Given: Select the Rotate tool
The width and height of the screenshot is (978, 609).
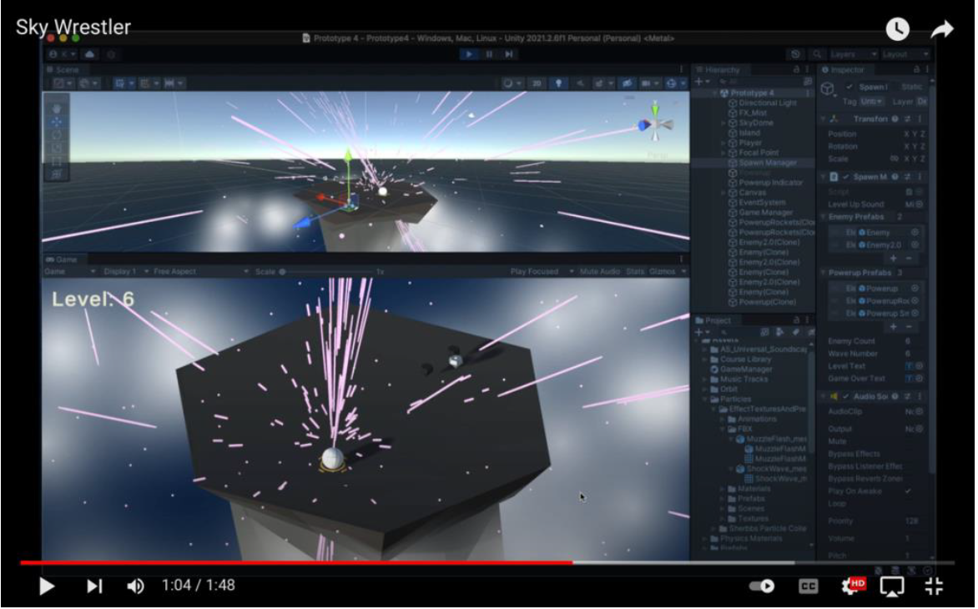Looking at the screenshot, I should [55, 134].
